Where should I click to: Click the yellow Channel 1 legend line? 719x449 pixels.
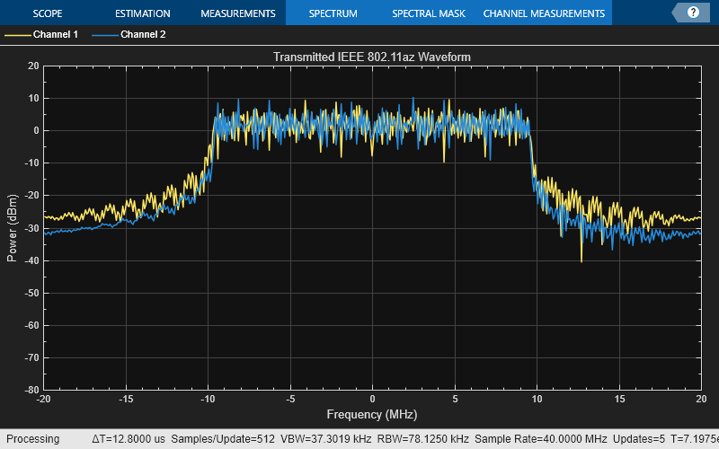point(18,35)
